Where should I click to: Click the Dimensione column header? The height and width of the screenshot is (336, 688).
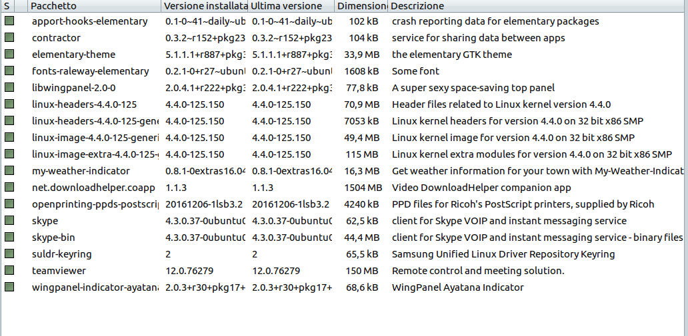361,6
